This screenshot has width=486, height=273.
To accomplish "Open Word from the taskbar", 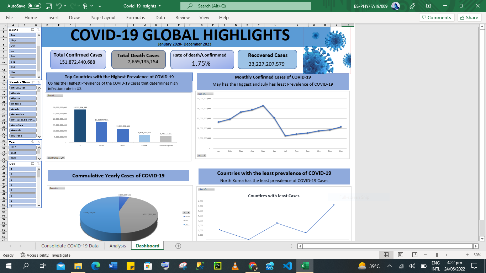I will 113,266.
